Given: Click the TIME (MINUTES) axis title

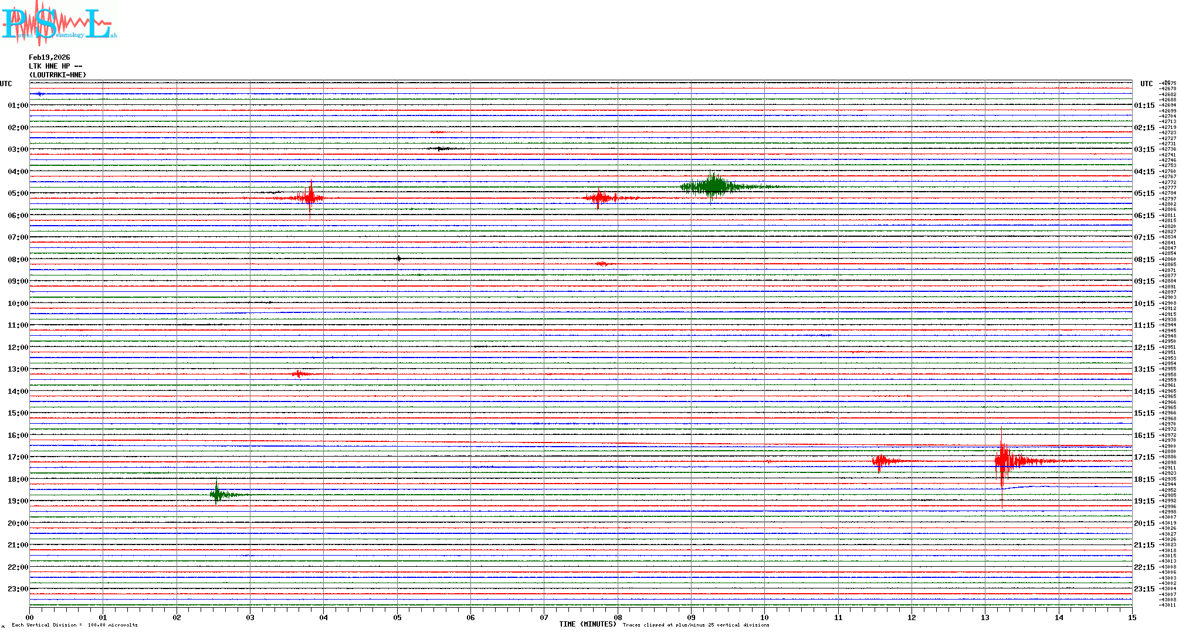Looking at the screenshot, I should [587, 624].
